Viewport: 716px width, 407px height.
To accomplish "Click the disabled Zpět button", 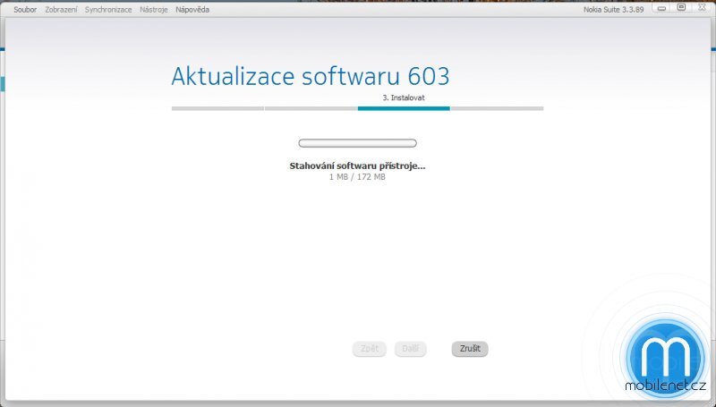I will click(x=370, y=349).
